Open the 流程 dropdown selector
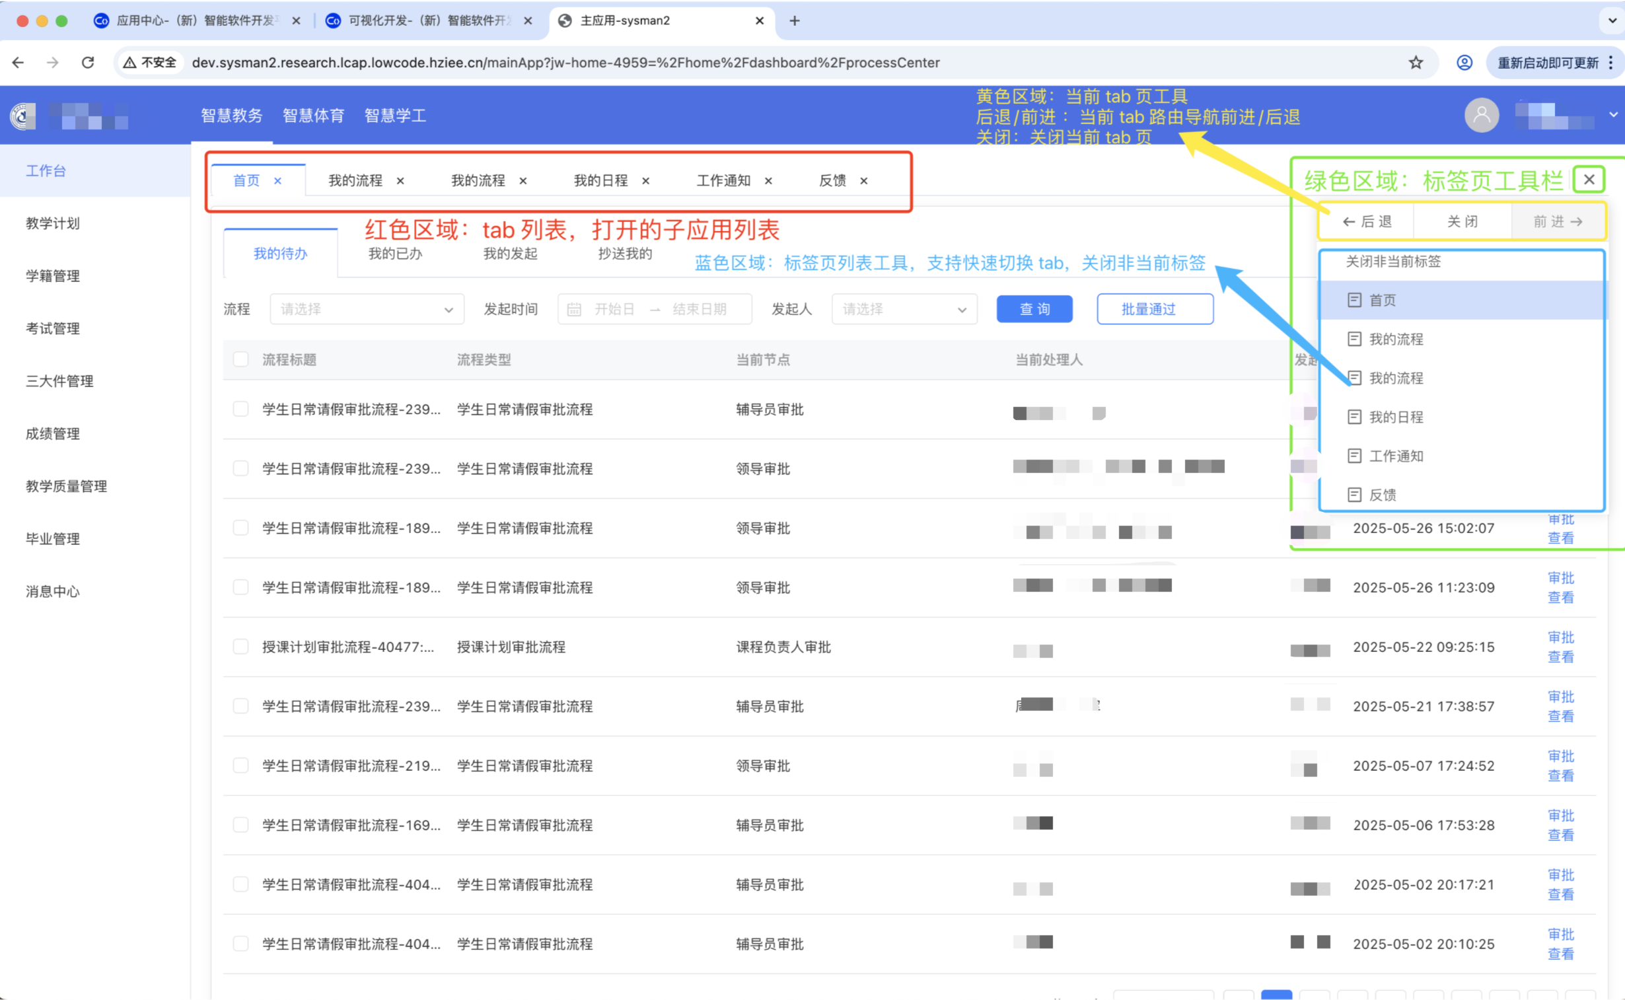Image resolution: width=1625 pixels, height=1000 pixels. tap(367, 309)
